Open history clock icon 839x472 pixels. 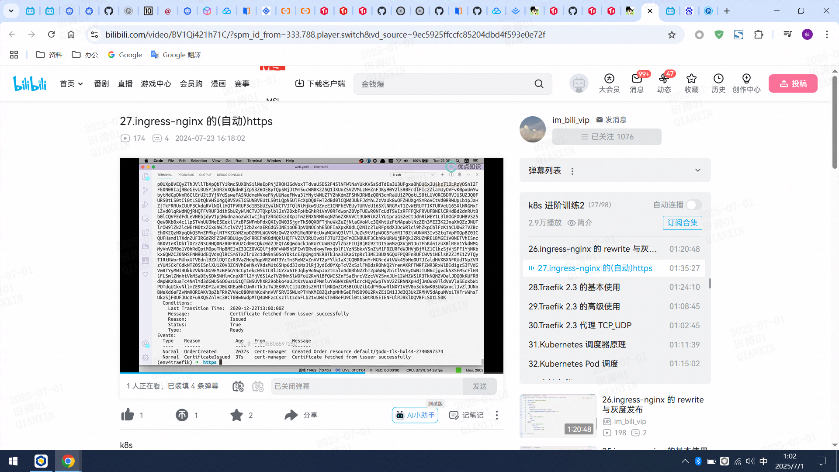[x=718, y=79]
